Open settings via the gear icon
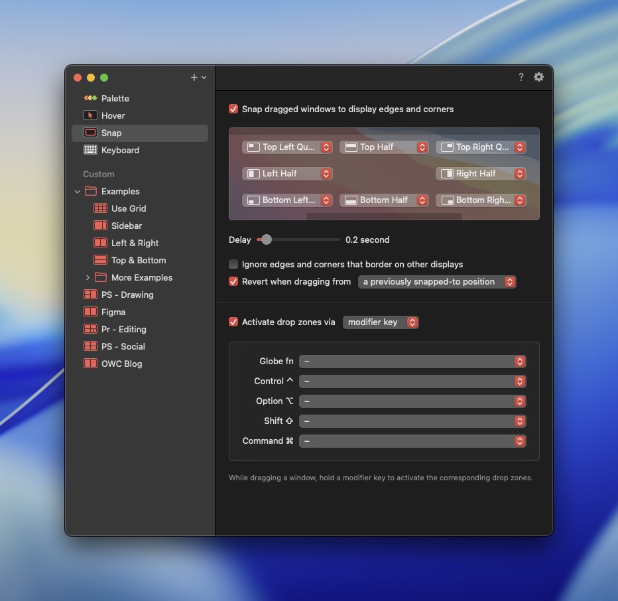This screenshot has width=618, height=601. (x=538, y=77)
